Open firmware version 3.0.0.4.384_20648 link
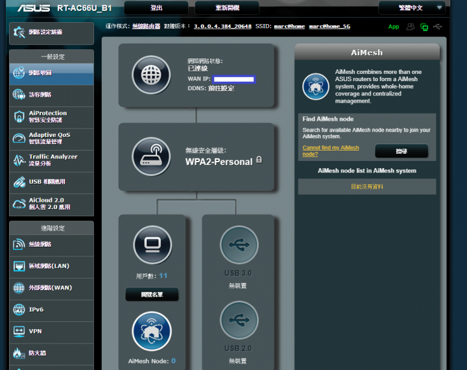This screenshot has height=370, width=467. [222, 26]
